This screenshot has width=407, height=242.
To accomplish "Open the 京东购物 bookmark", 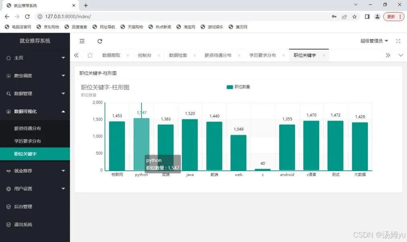I will click(48, 27).
